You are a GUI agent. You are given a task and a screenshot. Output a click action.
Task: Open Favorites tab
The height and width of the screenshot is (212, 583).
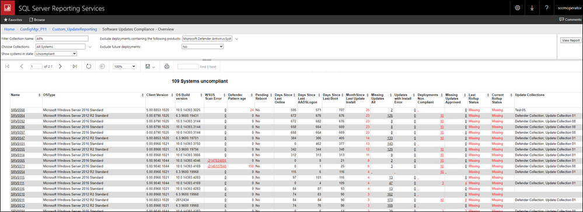(13, 20)
